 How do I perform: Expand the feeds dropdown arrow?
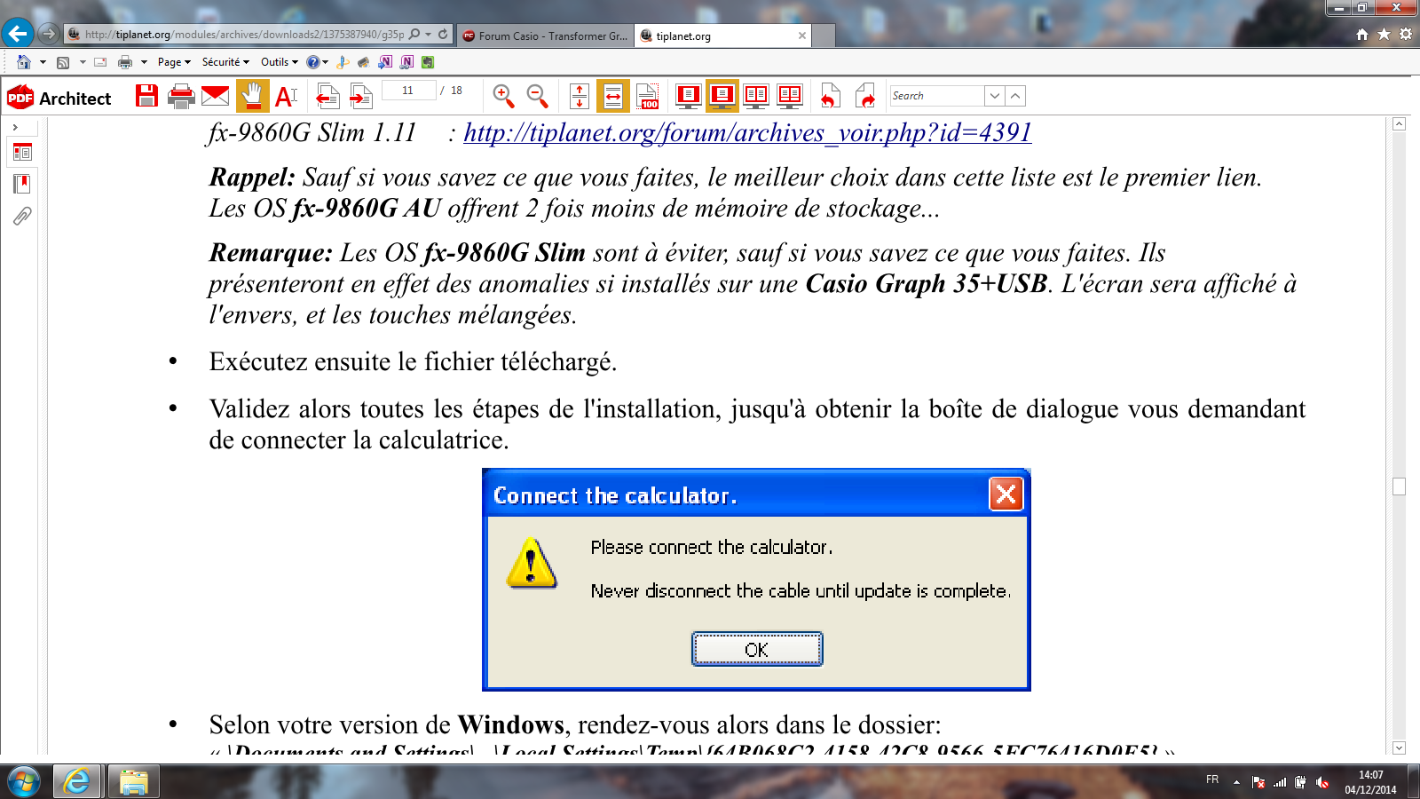(x=83, y=62)
